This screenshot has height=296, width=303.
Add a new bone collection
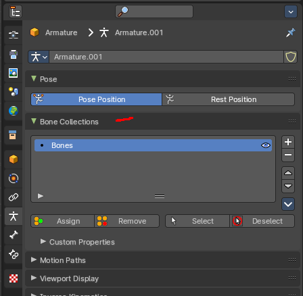pos(288,142)
